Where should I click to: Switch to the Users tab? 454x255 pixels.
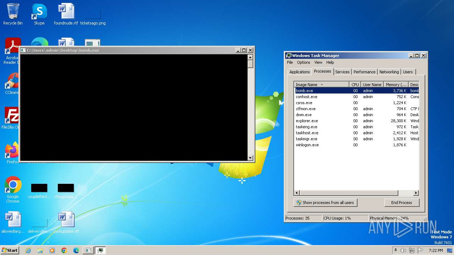pyautogui.click(x=408, y=72)
